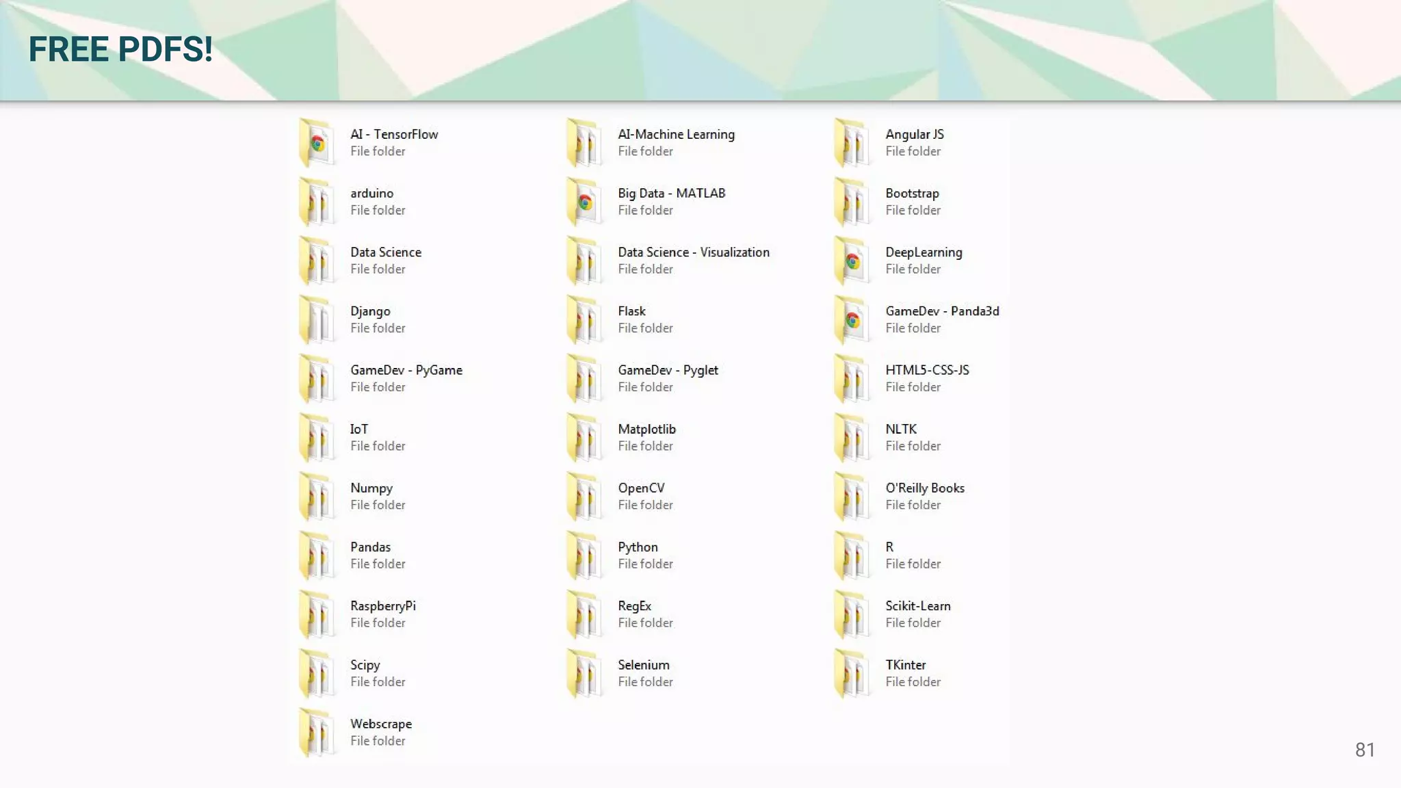Click the 'HTML5-CSS-JS' folder name
The image size is (1401, 788).
click(927, 369)
